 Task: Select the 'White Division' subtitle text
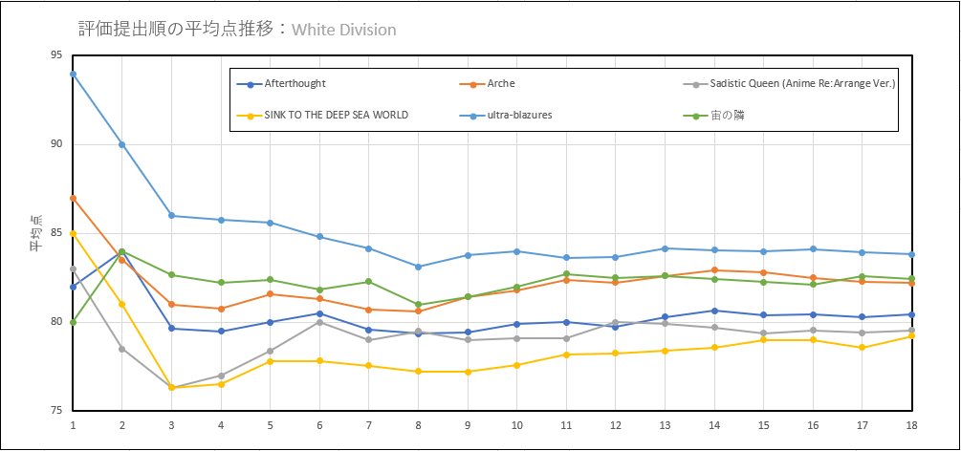[344, 30]
